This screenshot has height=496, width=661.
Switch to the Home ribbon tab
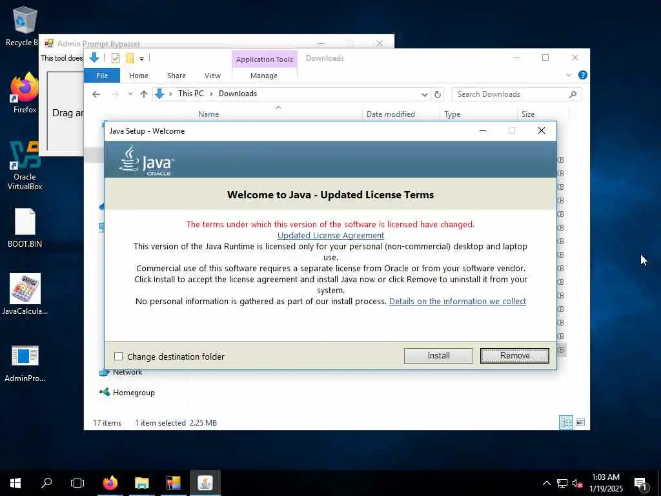[139, 76]
